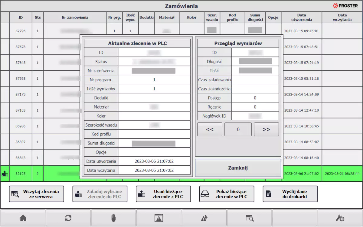The image size is (363, 227).
Task: Click the 0 counter between navigation arrows
Action: pyautogui.click(x=238, y=129)
